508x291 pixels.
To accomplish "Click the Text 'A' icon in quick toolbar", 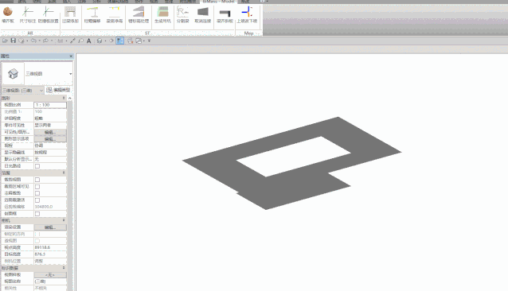I will [88, 41].
